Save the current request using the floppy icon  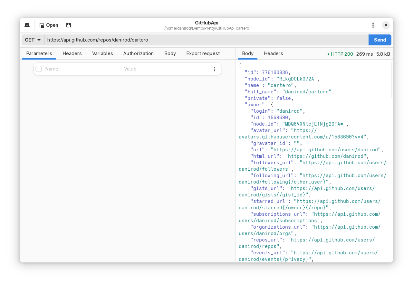click(69, 25)
